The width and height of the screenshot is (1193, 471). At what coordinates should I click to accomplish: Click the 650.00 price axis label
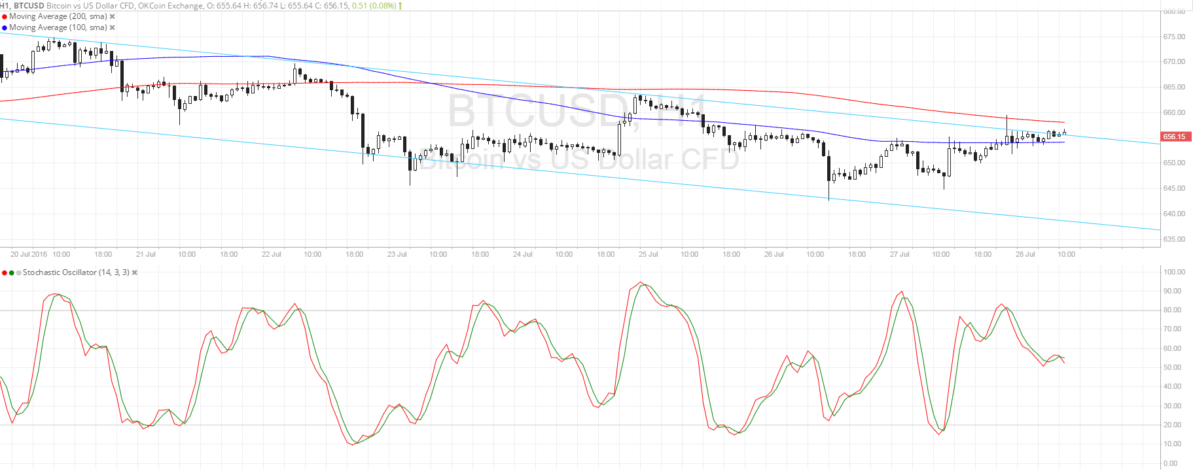click(x=1174, y=163)
